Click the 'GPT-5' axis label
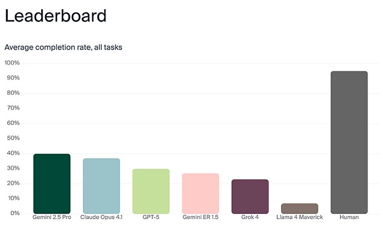This screenshot has height=234, width=383. pyautogui.click(x=151, y=217)
